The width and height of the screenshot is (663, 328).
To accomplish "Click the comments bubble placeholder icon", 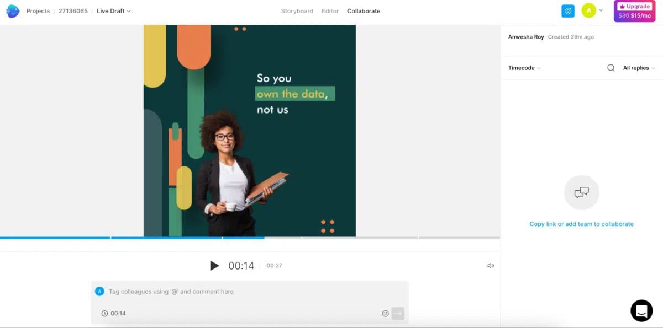I will (581, 192).
